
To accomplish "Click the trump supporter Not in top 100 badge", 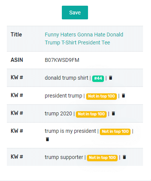I will (x=102, y=158).
